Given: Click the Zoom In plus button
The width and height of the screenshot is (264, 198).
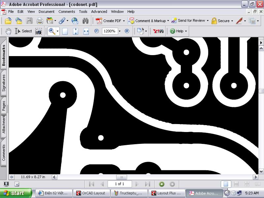Looking at the screenshot, I should [127, 31].
